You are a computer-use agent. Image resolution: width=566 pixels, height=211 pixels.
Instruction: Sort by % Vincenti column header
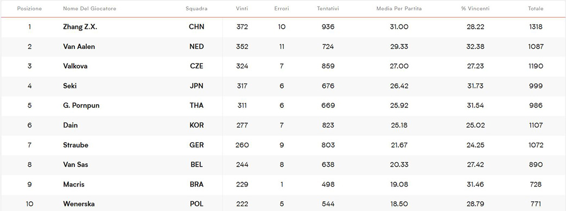475,9
